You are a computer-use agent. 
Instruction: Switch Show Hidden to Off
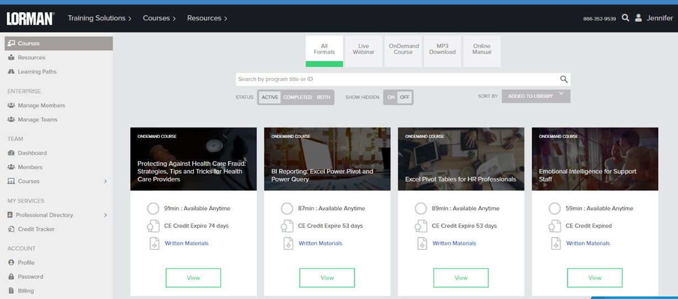click(405, 97)
